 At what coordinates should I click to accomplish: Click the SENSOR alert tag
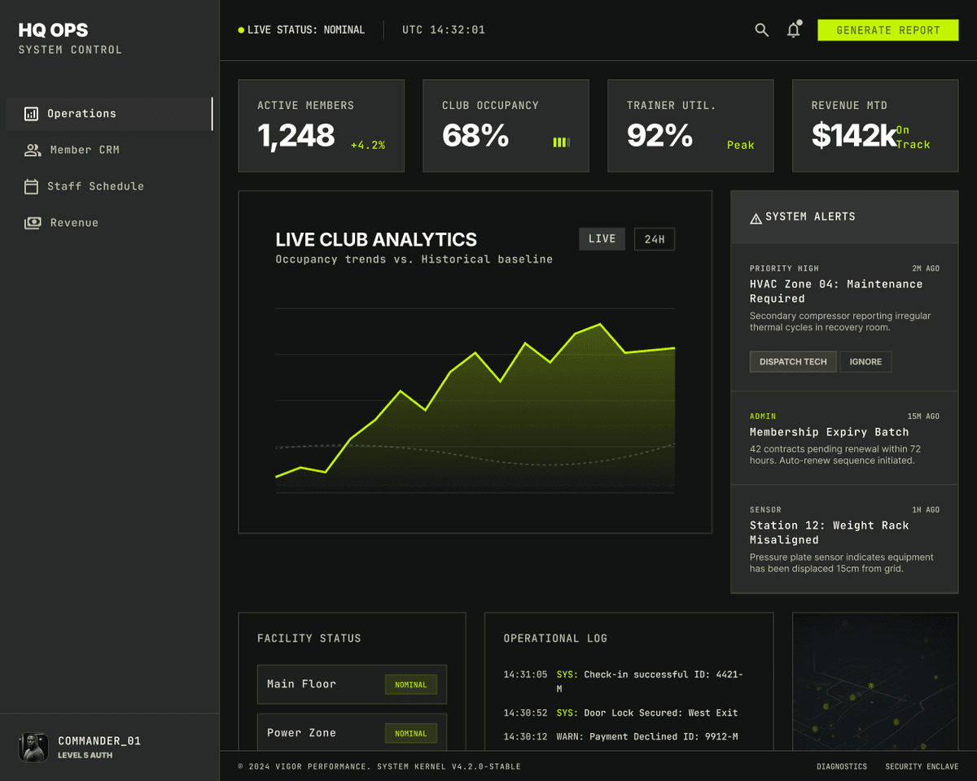coord(765,510)
